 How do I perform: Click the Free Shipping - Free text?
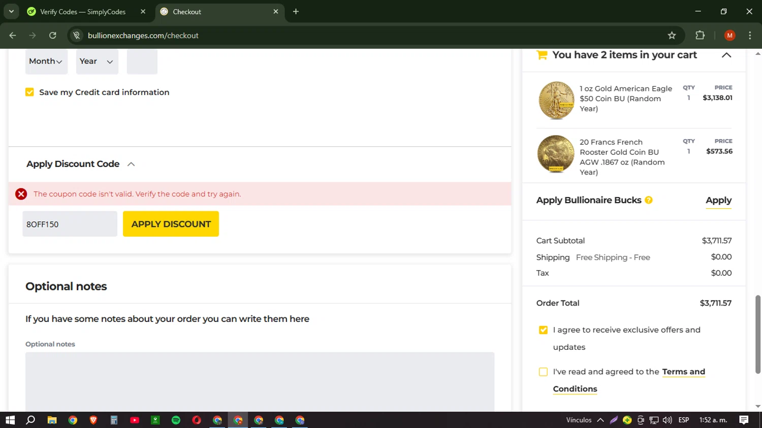click(x=613, y=257)
